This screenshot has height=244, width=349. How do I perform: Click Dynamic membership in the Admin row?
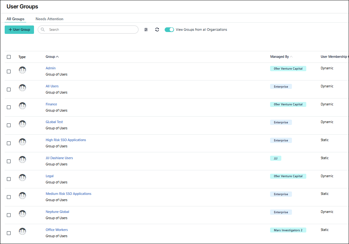tap(327, 68)
